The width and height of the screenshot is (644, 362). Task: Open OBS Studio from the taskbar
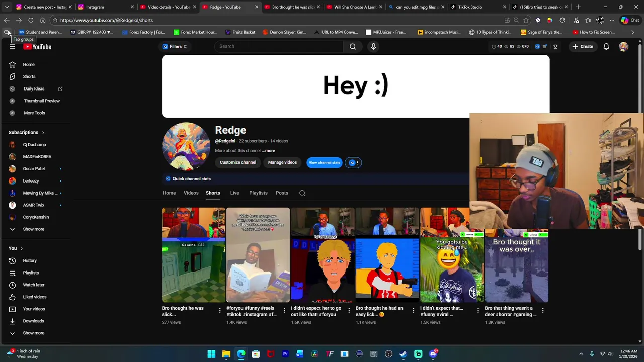coord(388,354)
